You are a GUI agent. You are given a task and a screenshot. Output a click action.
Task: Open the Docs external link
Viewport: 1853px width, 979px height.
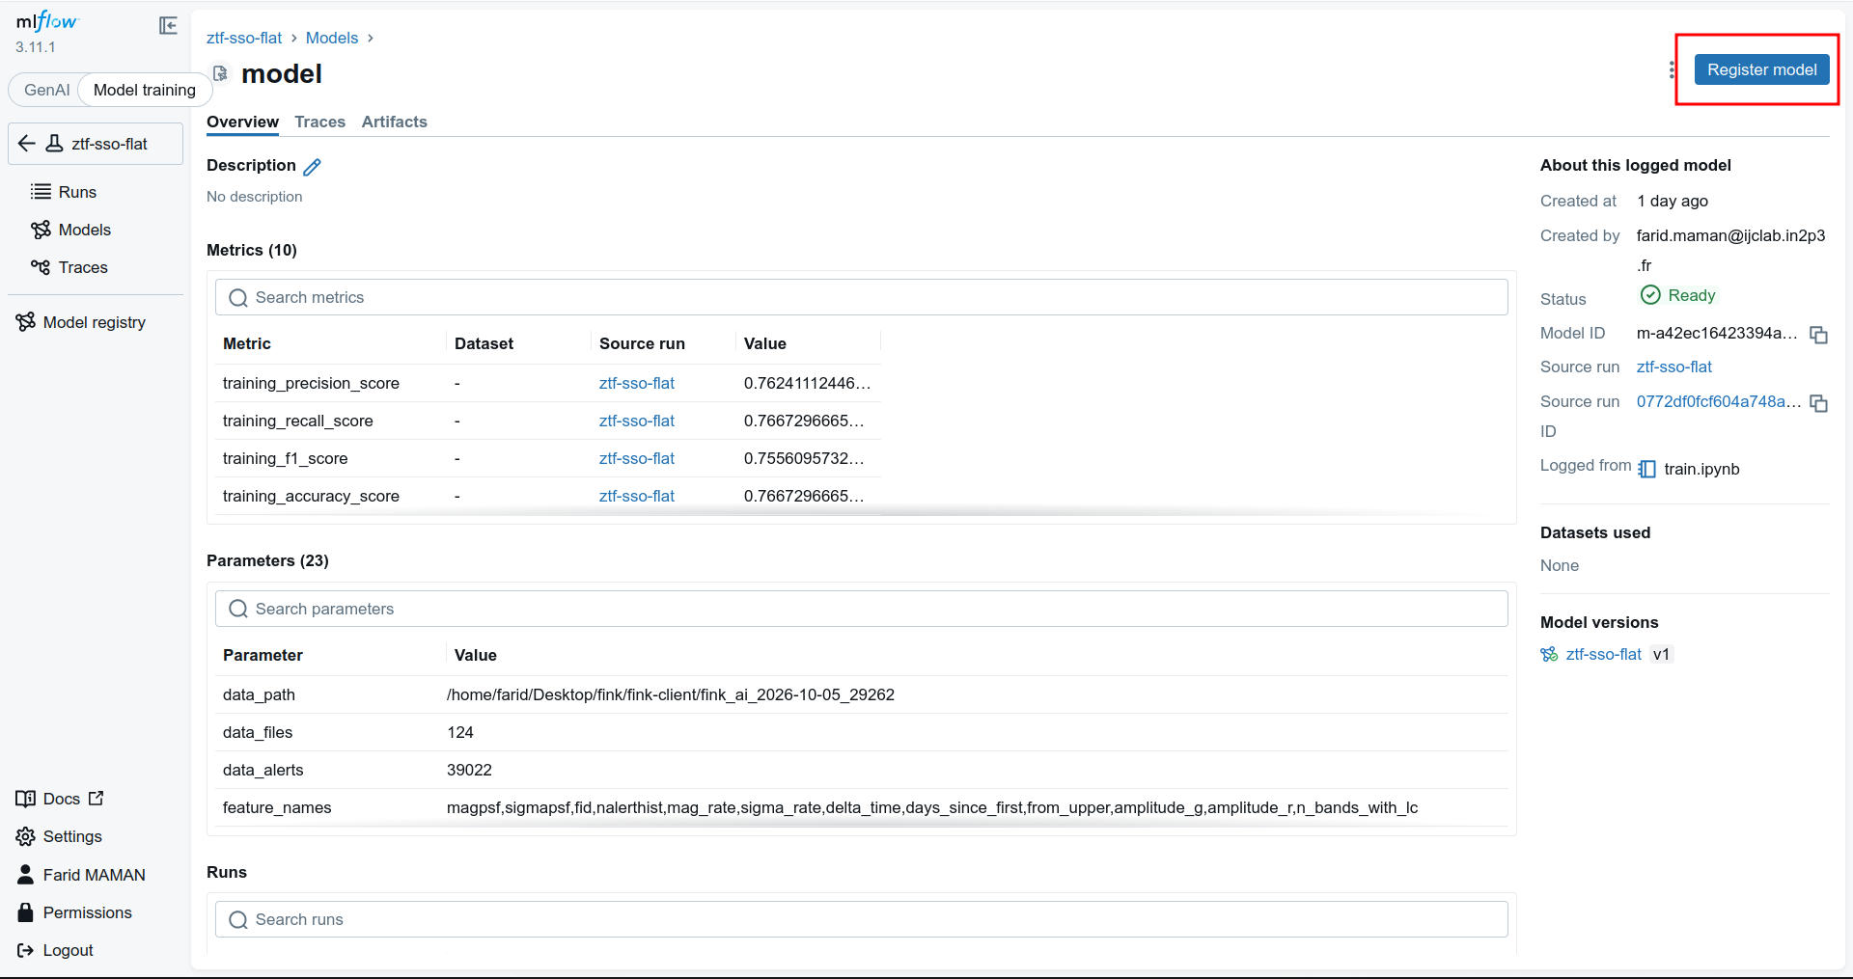[x=60, y=799]
